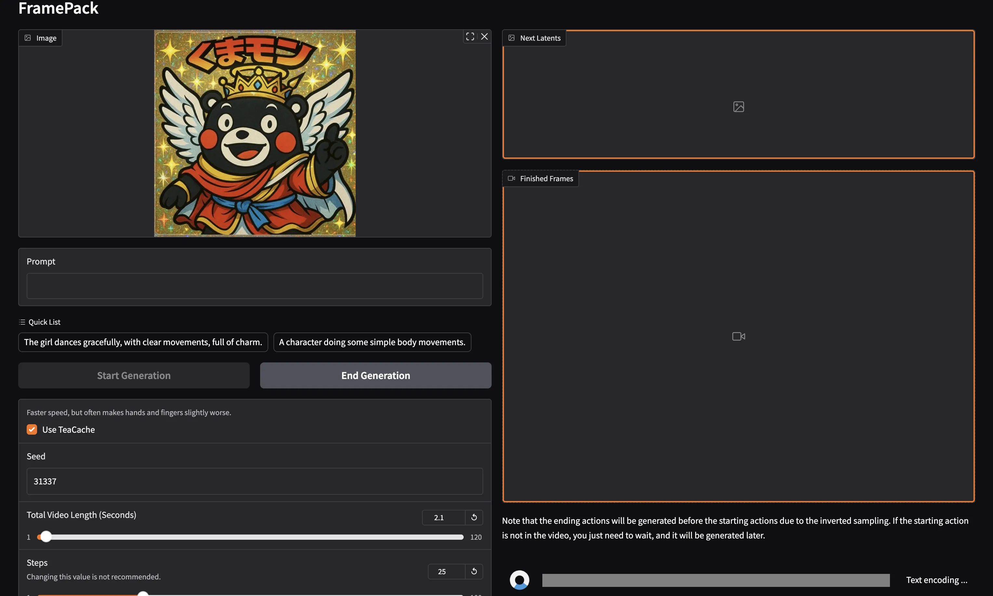Disable the Use TeaCache checkbox
Screen dimensions: 993x596
[32, 429]
